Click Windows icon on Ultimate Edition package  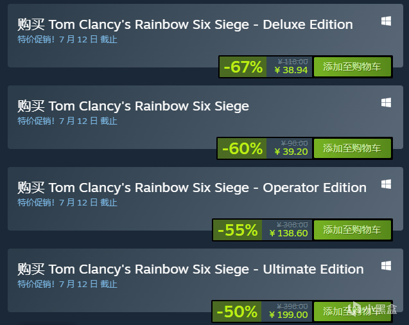[386, 266]
